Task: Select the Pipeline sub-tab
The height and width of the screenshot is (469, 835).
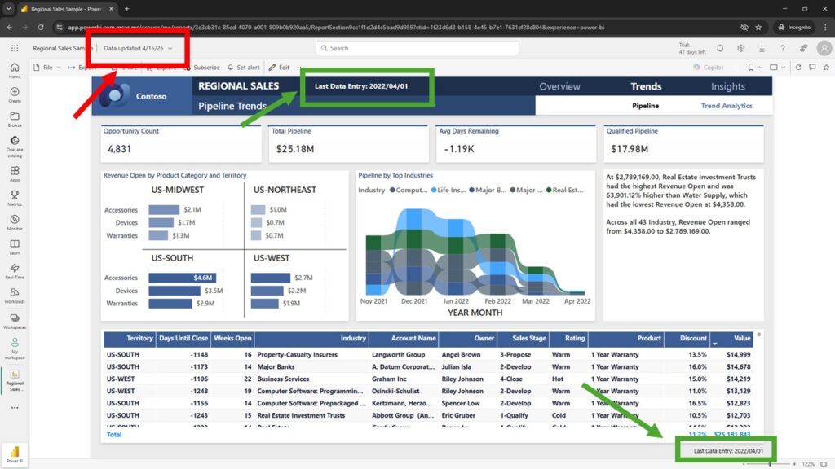Action: pos(646,106)
